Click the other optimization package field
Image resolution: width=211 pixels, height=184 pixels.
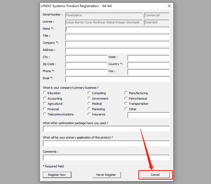point(106,129)
